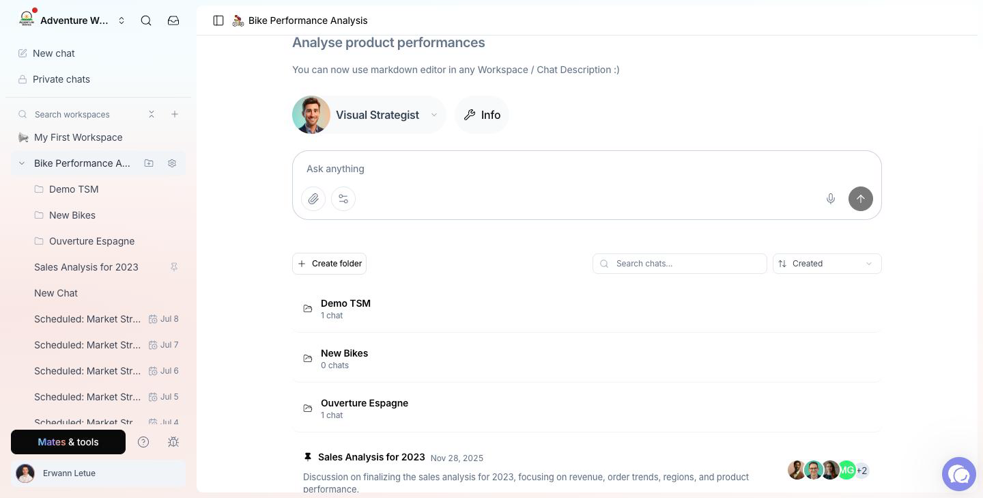Click the Bike Performance Analysis page title
The width and height of the screenshot is (983, 498).
[308, 20]
